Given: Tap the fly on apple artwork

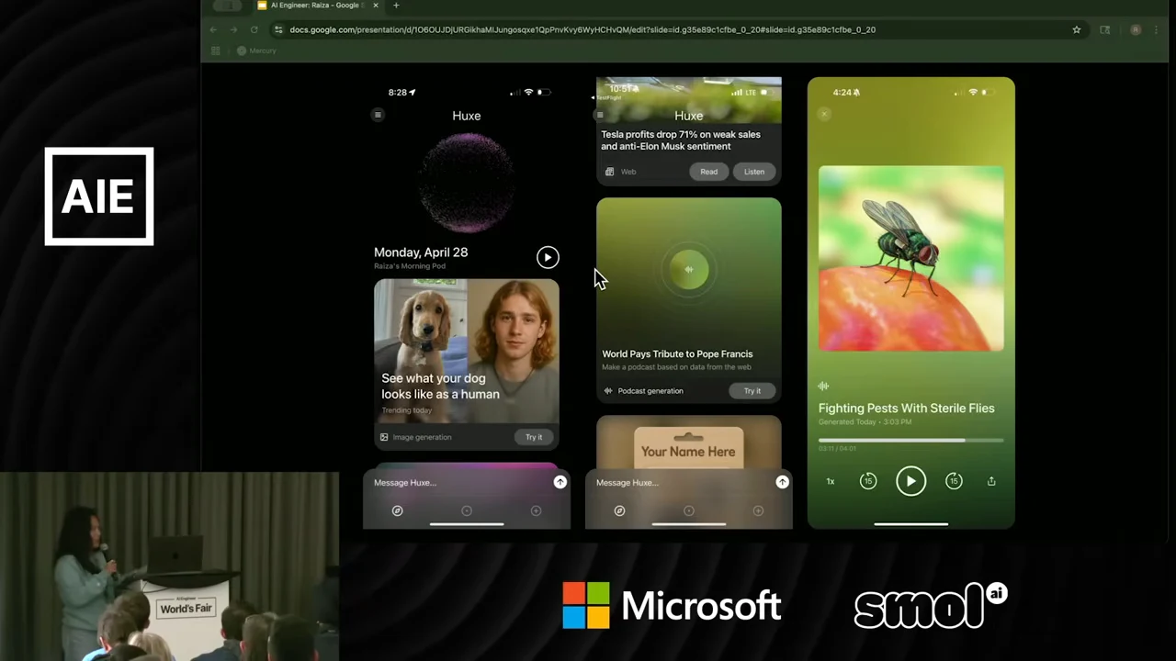Looking at the screenshot, I should [910, 258].
